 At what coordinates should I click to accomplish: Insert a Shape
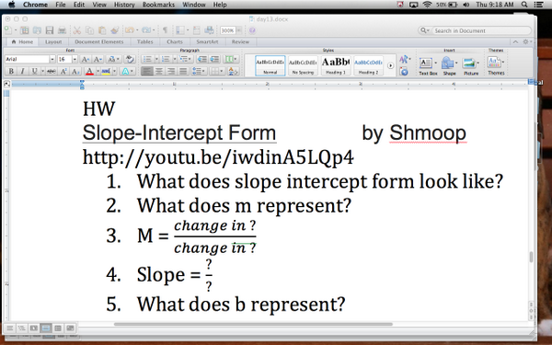coord(449,66)
